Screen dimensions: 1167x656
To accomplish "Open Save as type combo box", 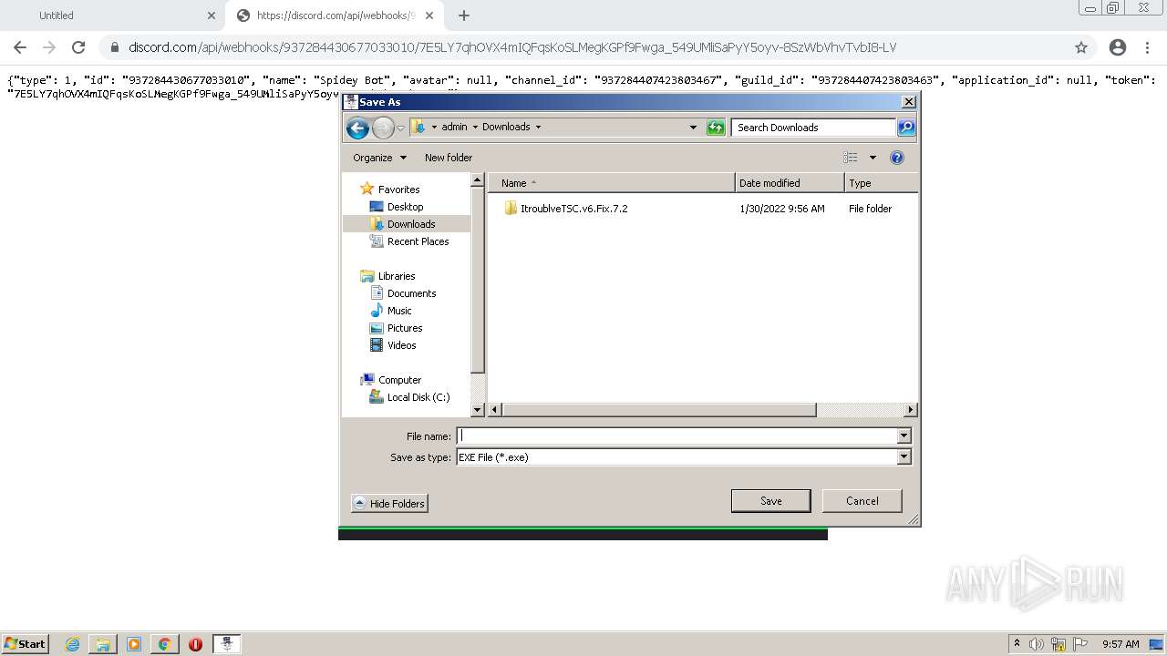I will [x=684, y=457].
